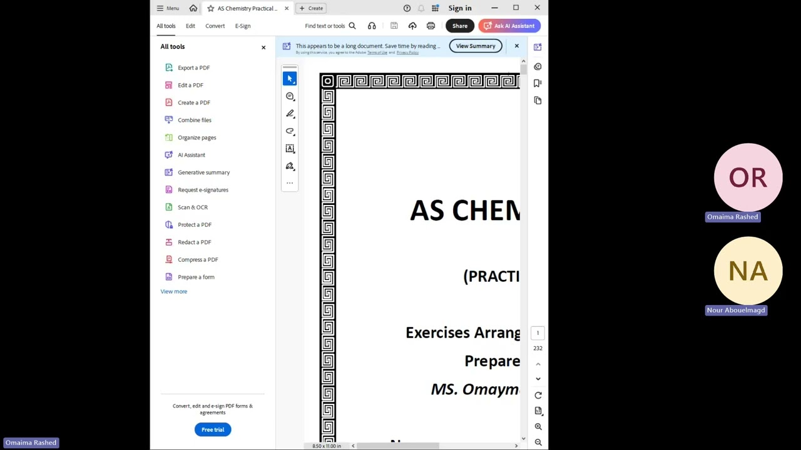Choose the Add text box tool
Image resolution: width=801 pixels, height=450 pixels.
coord(290,149)
